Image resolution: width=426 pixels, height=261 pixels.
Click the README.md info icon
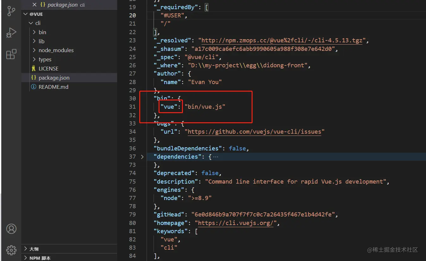(34, 87)
